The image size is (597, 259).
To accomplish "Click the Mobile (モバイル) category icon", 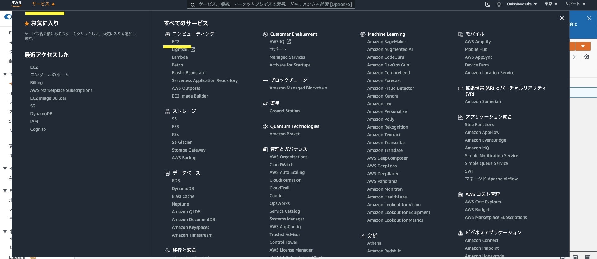I will tap(460, 34).
